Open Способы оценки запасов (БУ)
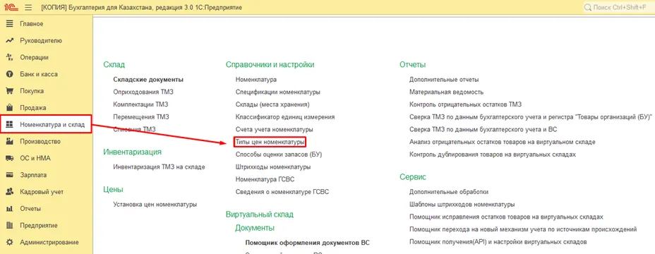Viewport: 655px width, 254px height. coord(279,155)
